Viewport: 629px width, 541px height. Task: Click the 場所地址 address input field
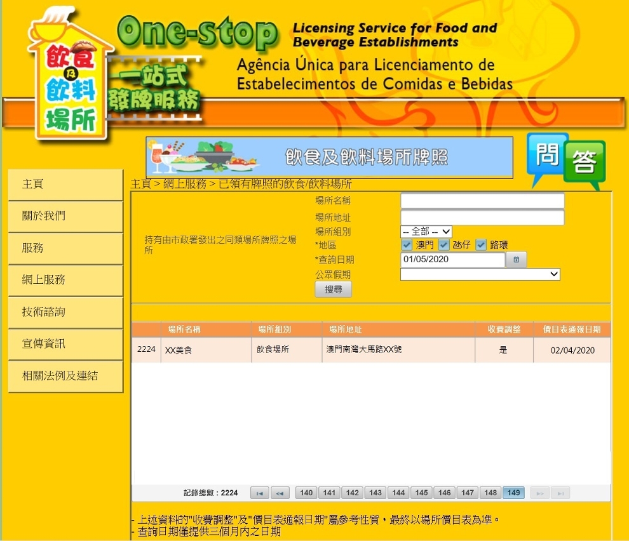pos(482,218)
